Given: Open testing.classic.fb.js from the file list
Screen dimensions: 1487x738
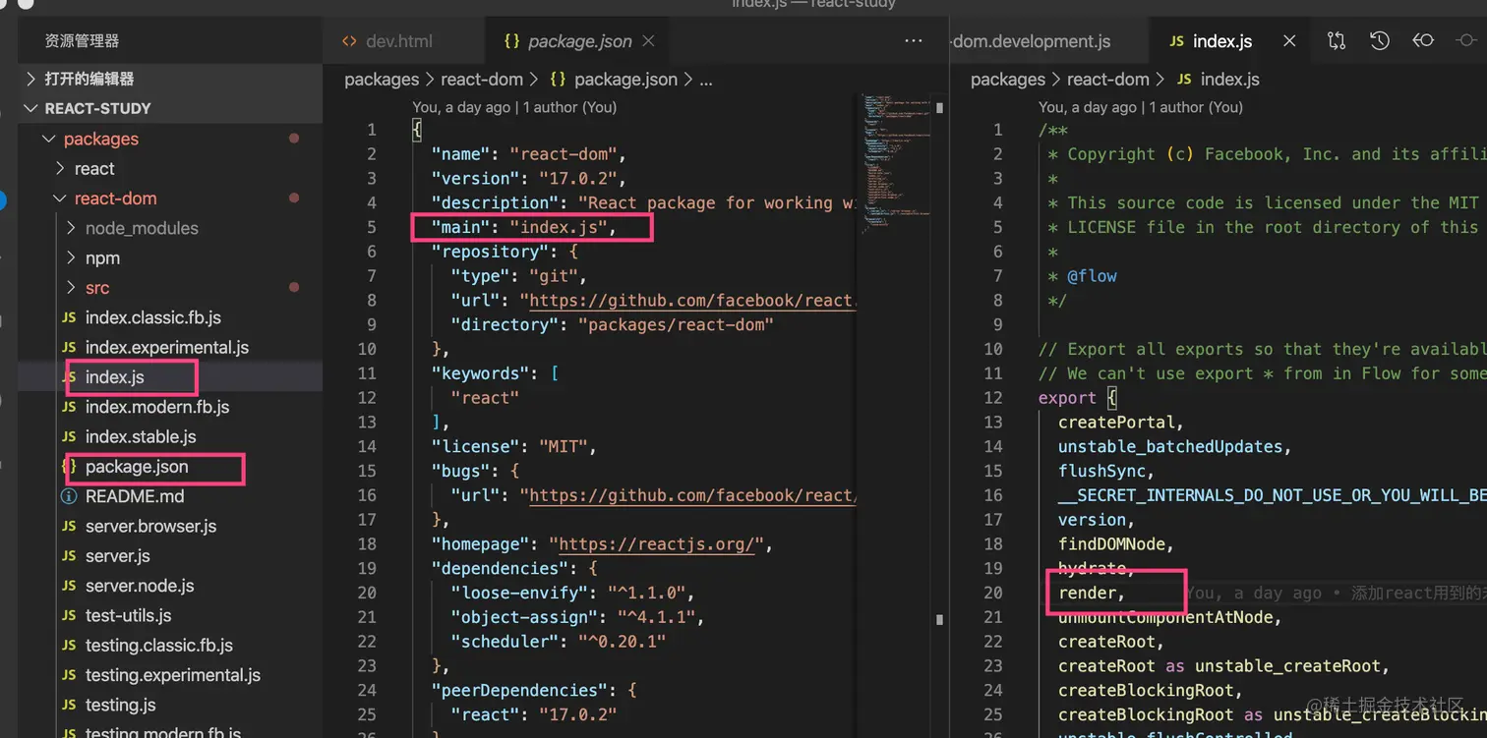Looking at the screenshot, I should (159, 646).
